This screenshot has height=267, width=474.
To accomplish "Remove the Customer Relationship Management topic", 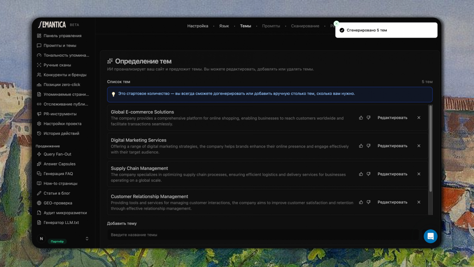I will coord(419,202).
